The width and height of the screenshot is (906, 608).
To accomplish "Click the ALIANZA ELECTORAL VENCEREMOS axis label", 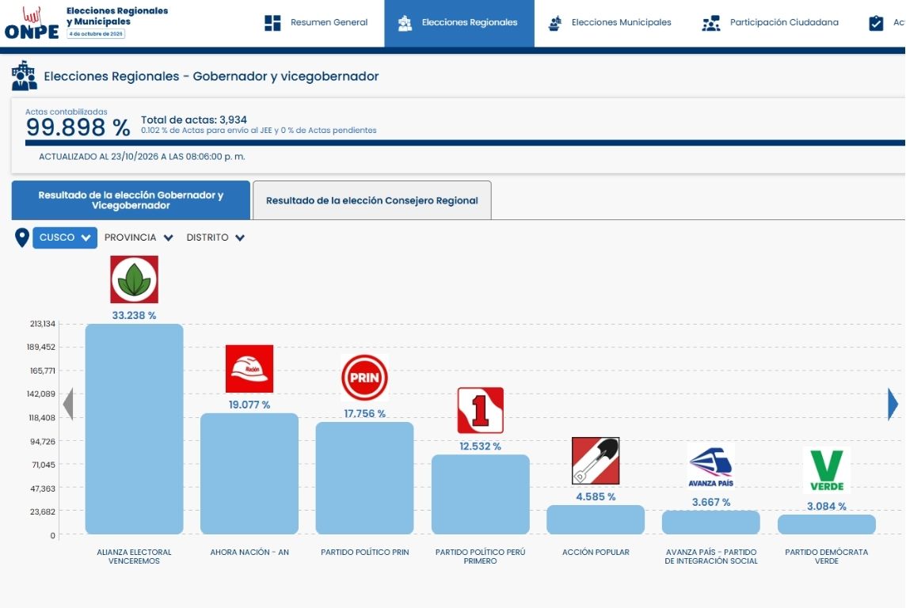I will tap(134, 556).
